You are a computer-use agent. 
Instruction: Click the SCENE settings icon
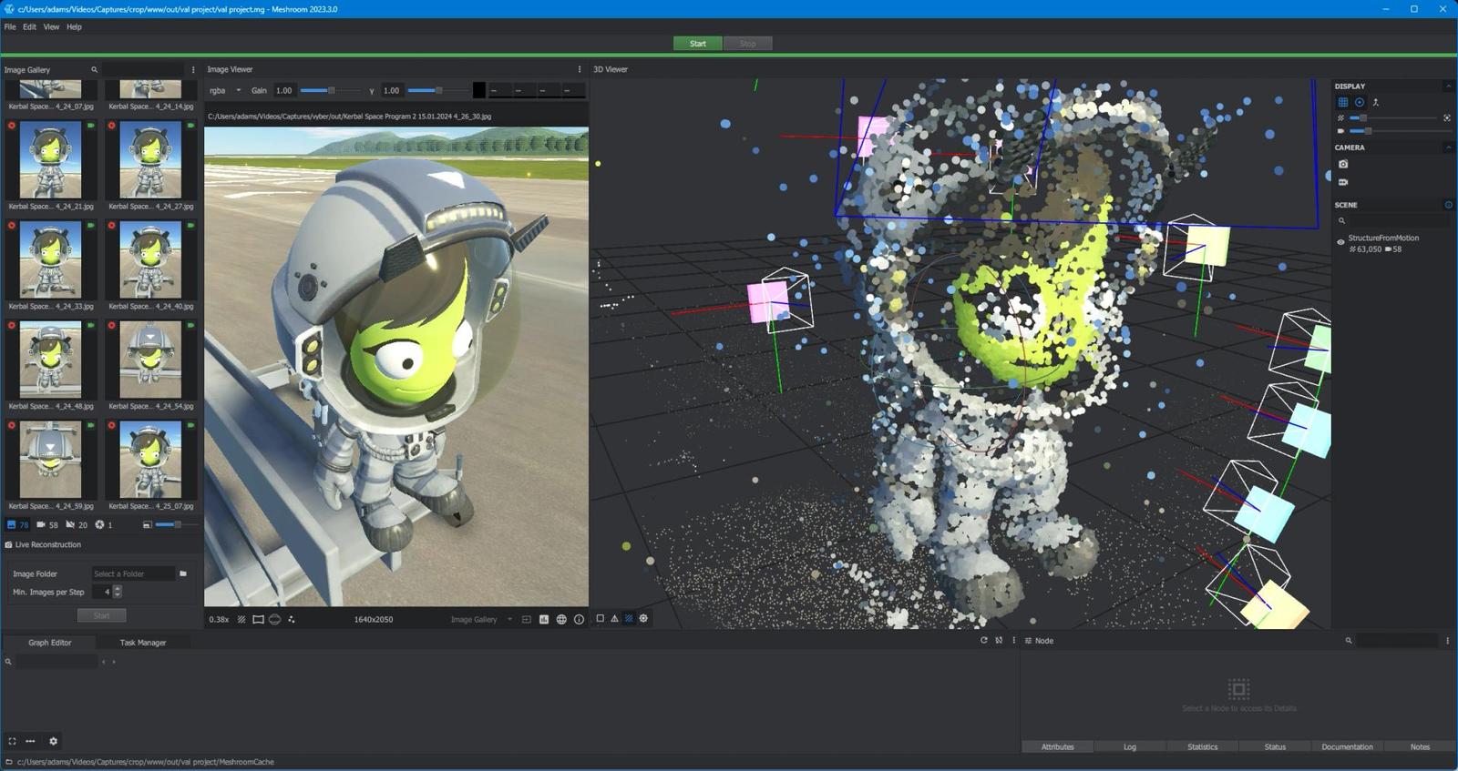point(1448,205)
